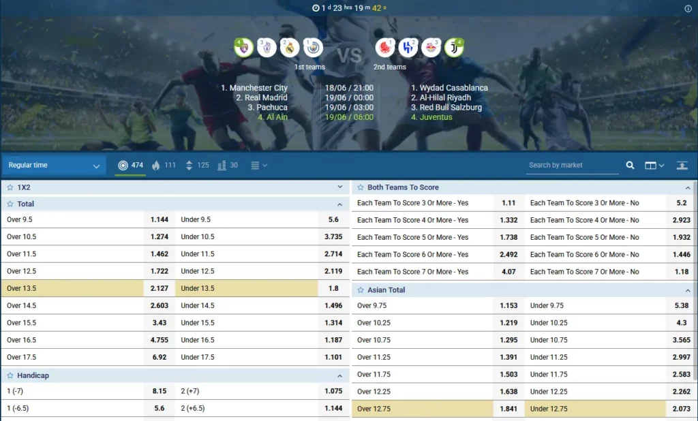Favorite the 1X2 market with star
This screenshot has width=698, height=421.
click(x=10, y=187)
